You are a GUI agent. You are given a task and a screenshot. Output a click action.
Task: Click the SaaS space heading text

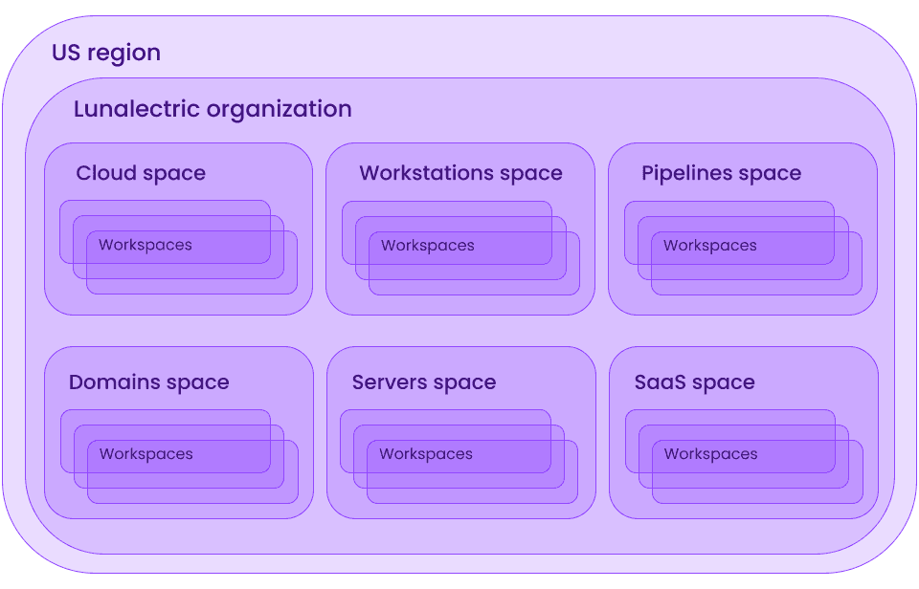(694, 382)
